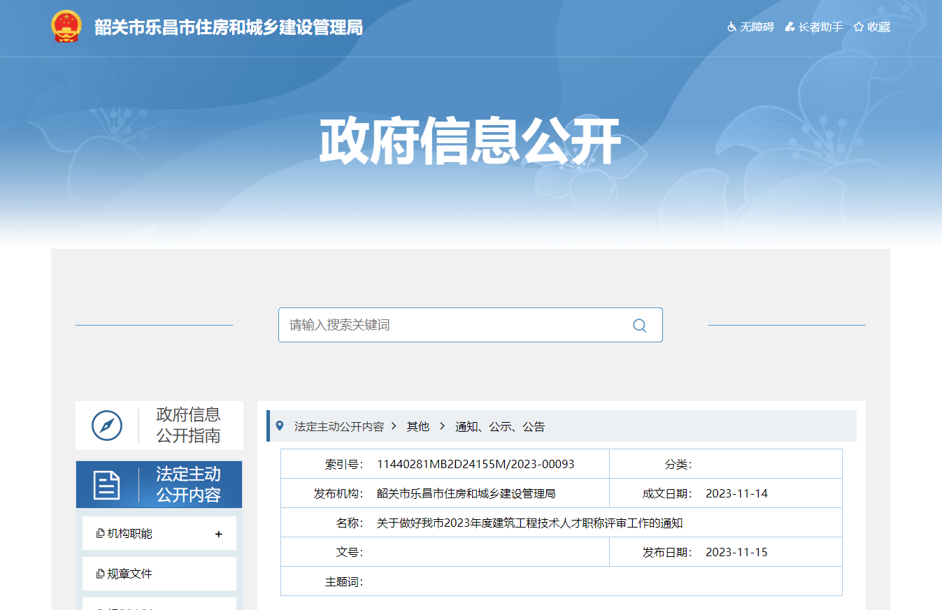Open the 规章文件 sidebar item
Image resolution: width=942 pixels, height=610 pixels.
(129, 574)
